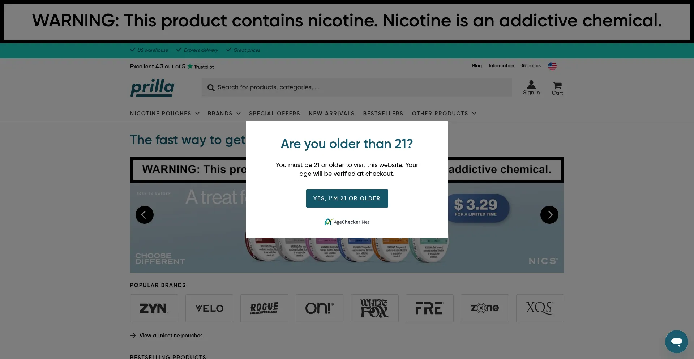Follow View all nicotine pouches link
This screenshot has width=694, height=359.
(171, 336)
